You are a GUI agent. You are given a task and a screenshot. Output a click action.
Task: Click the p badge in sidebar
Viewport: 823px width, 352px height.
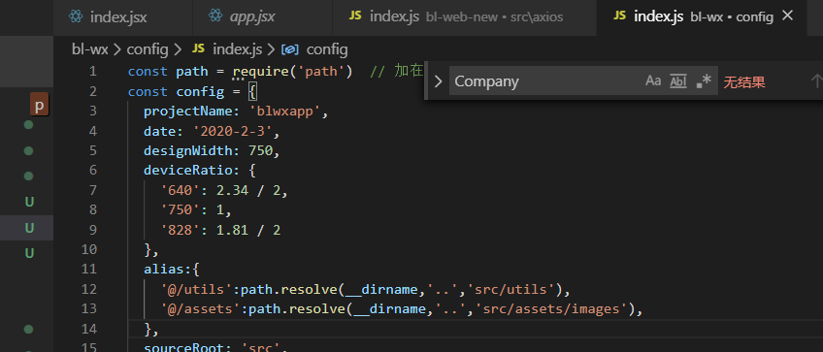pos(39,104)
